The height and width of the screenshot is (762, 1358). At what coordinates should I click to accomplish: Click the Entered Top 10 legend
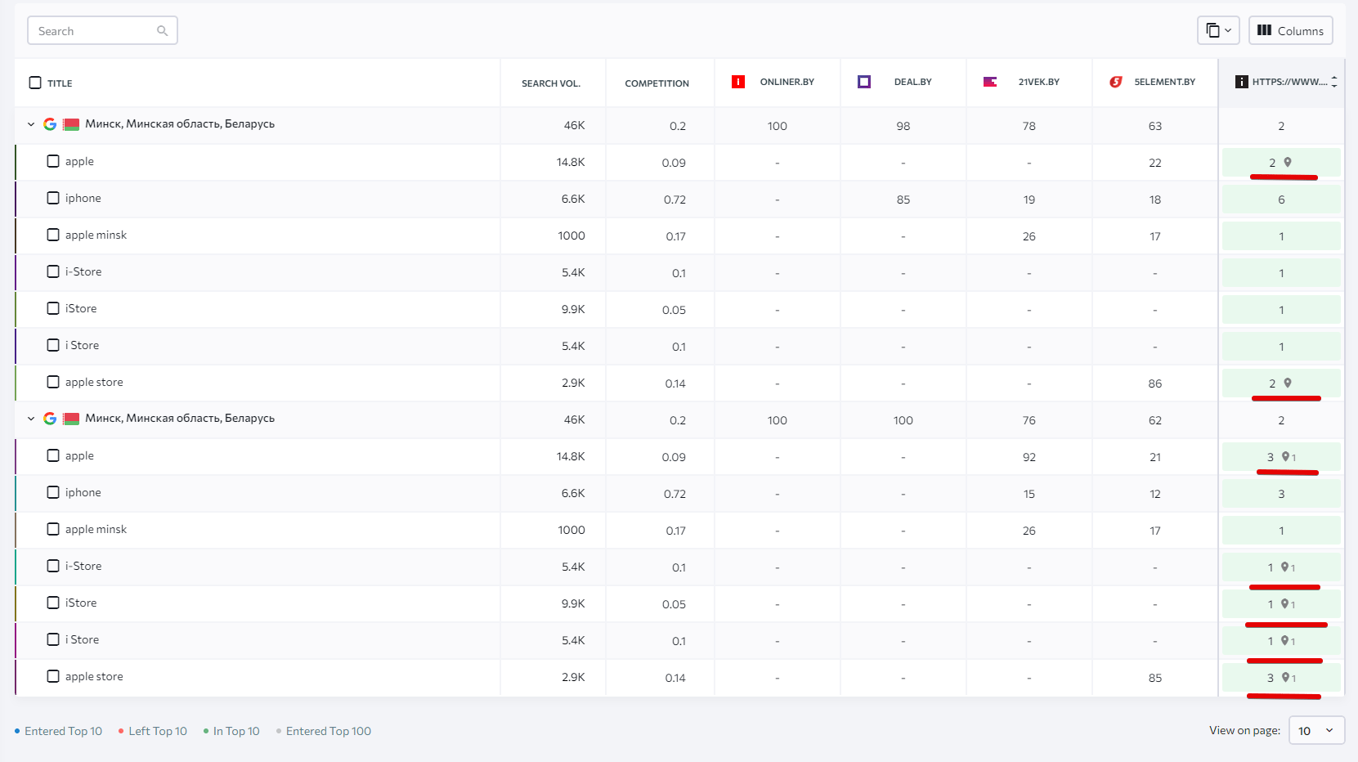click(x=59, y=731)
